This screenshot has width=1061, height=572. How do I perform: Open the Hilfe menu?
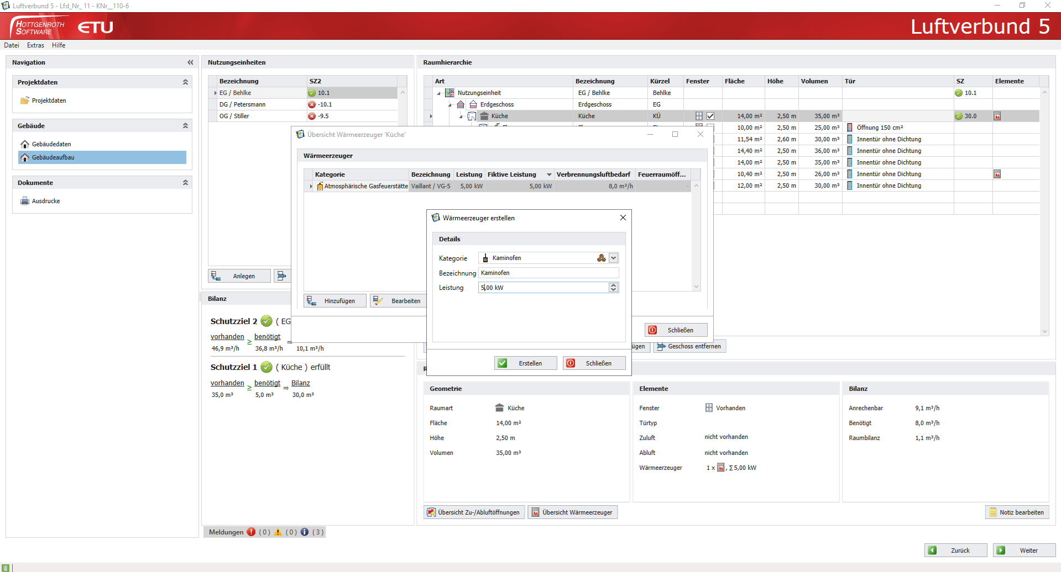coord(59,45)
